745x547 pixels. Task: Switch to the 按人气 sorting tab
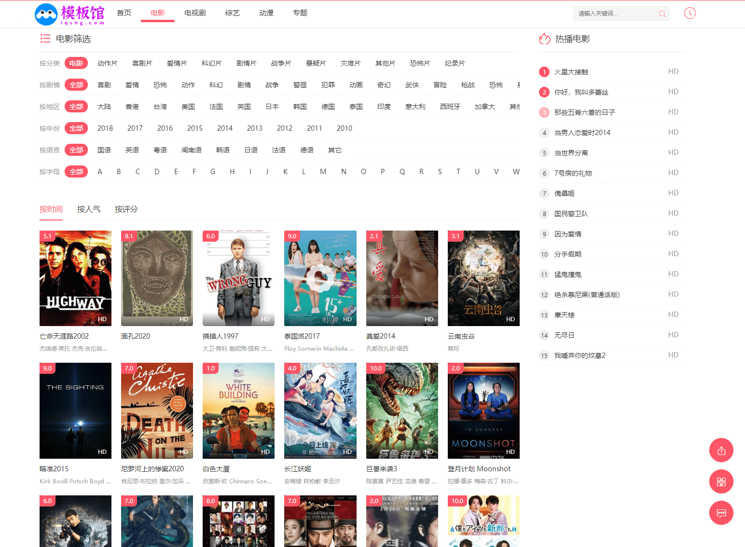[x=89, y=209]
